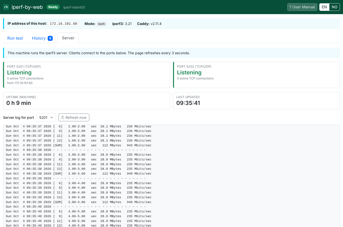The image size is (343, 227).
Task: Click the Refresh now button
Action: tap(74, 118)
